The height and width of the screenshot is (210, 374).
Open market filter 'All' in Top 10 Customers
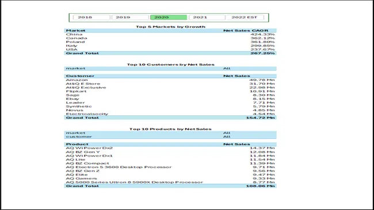(227, 68)
